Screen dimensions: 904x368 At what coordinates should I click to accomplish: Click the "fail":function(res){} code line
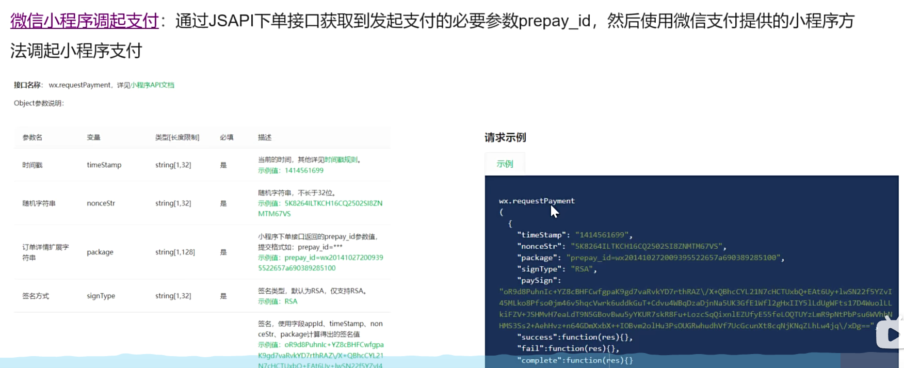click(568, 348)
